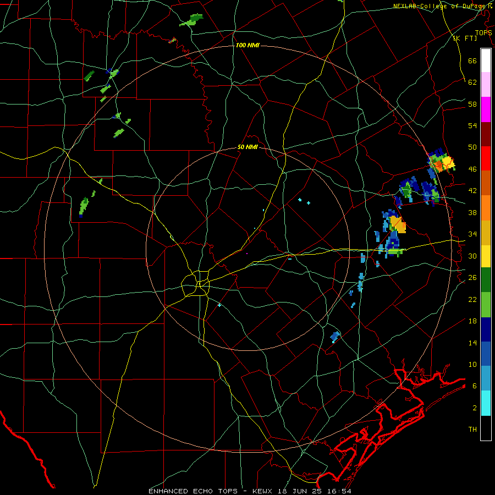Click the large green echo at the map's top

click(191, 20)
